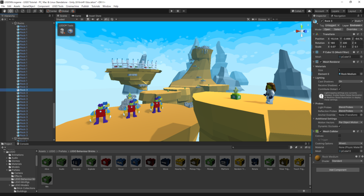Viewport: 364px width, 196px height.
Task: Open the Cinemachine menu
Action: [x=72, y=6]
